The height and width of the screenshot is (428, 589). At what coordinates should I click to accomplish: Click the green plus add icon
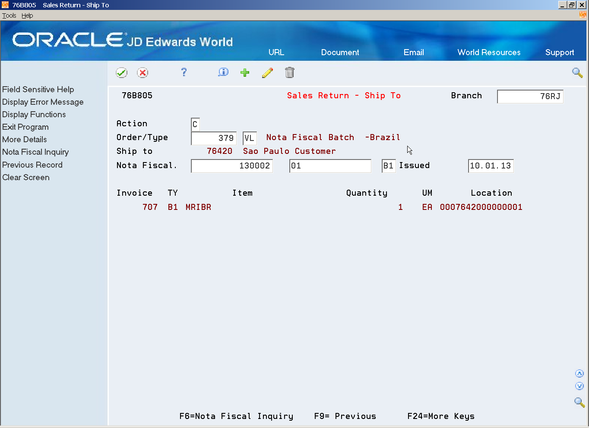245,72
